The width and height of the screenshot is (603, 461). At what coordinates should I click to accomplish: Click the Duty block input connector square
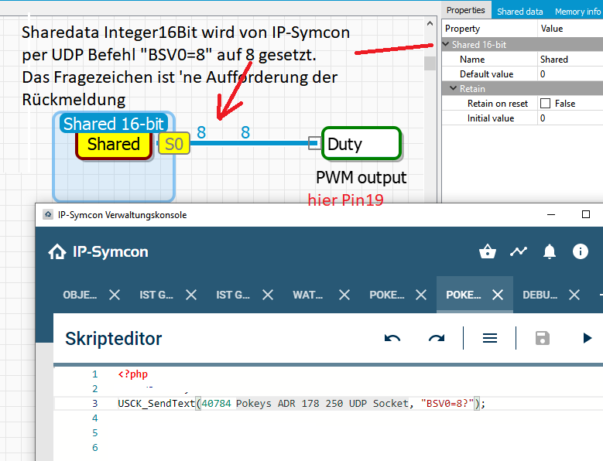(x=314, y=143)
